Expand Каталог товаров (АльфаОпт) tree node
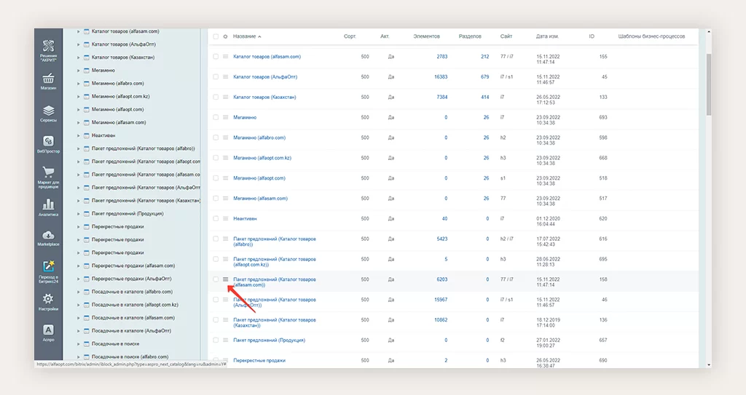The height and width of the screenshot is (395, 746). (x=79, y=44)
